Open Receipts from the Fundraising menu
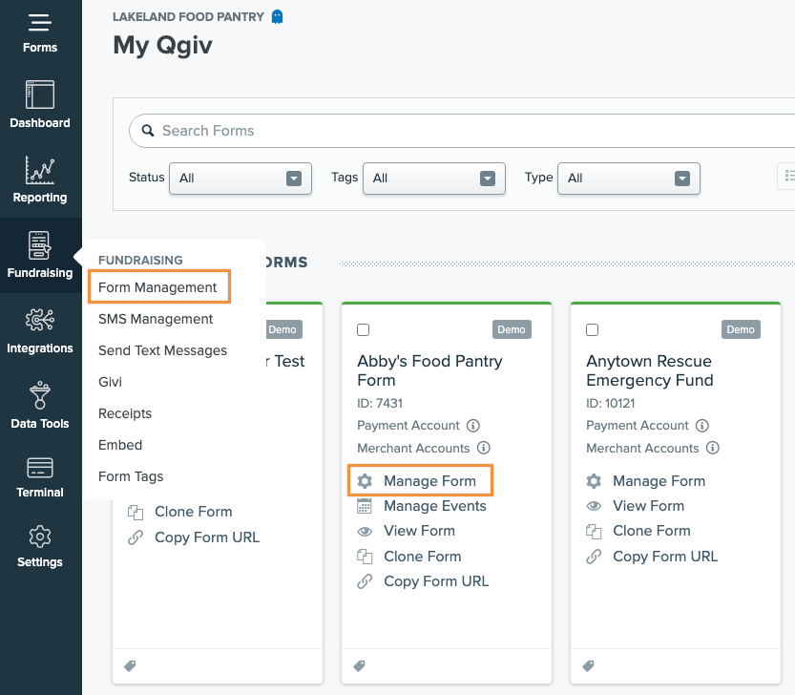Viewport: 795px width, 695px height. tap(125, 413)
